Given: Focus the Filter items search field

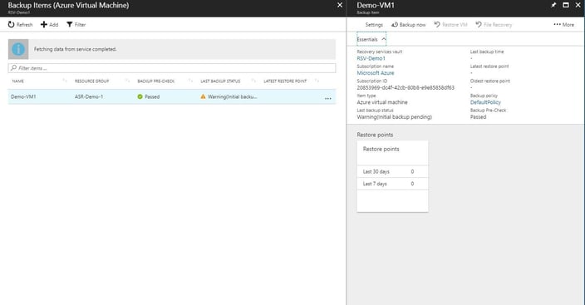Looking at the screenshot, I should (x=172, y=68).
